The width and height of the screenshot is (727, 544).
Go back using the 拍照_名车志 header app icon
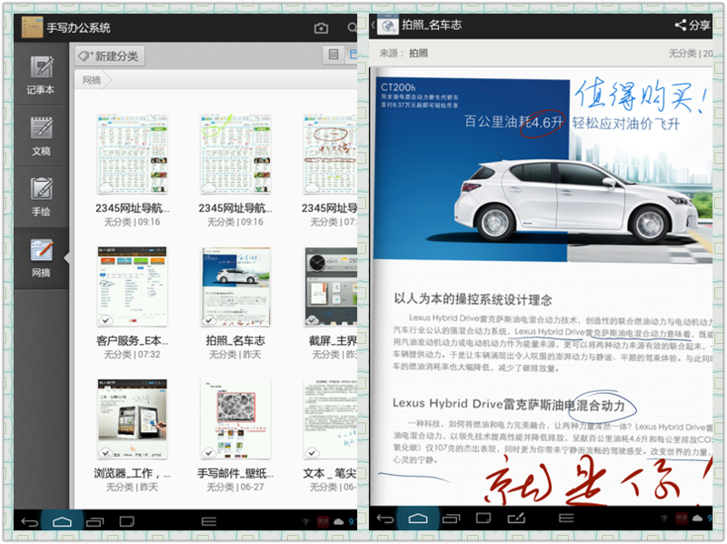tap(387, 25)
